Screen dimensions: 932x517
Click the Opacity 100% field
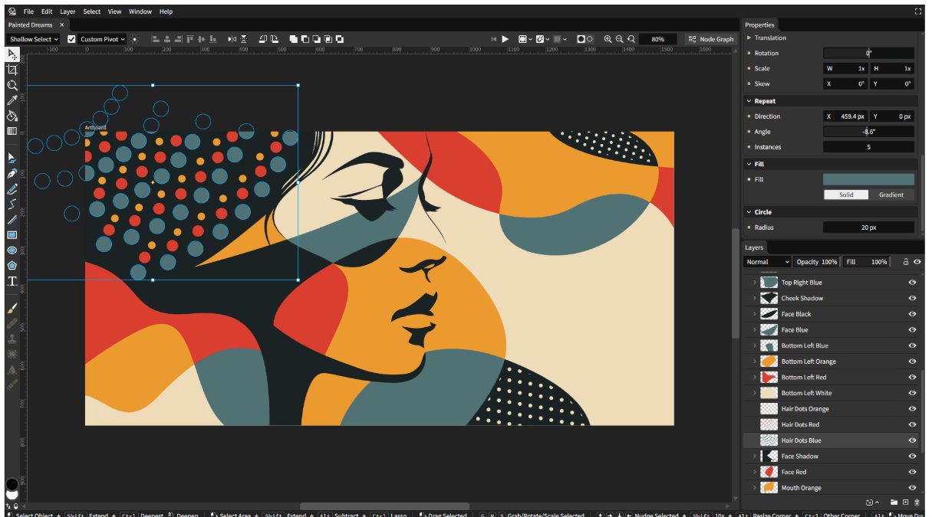816,262
